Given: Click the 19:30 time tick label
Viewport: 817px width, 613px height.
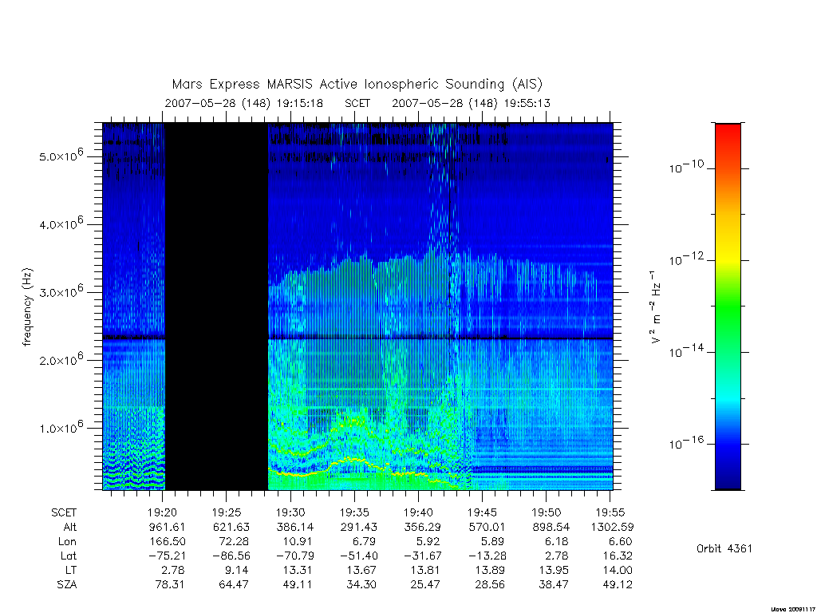Looking at the screenshot, I should tap(290, 512).
